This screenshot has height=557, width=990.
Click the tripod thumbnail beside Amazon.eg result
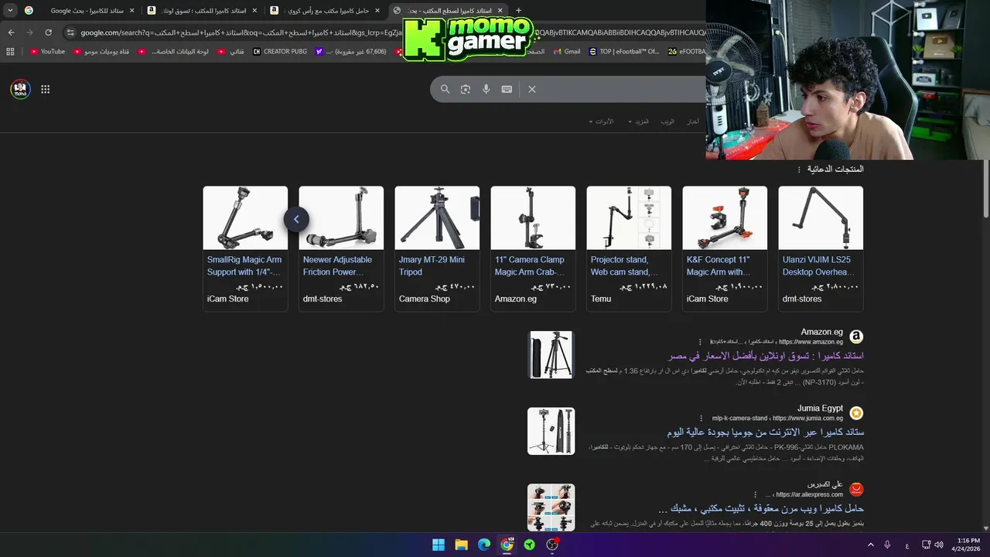551,354
